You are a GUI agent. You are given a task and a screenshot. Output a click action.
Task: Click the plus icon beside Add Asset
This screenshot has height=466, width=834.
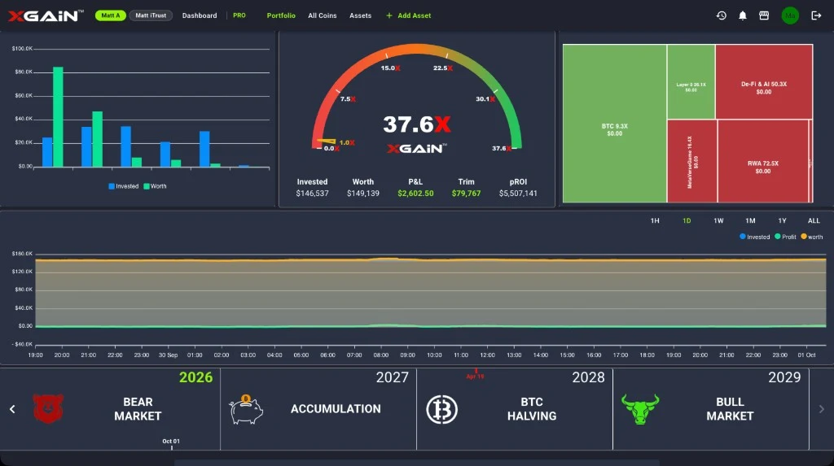coord(388,15)
